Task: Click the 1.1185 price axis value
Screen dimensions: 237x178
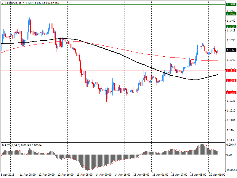Action: pyautogui.click(x=231, y=120)
